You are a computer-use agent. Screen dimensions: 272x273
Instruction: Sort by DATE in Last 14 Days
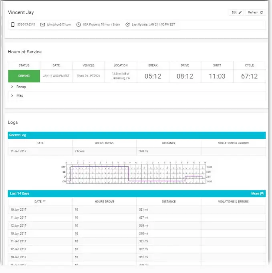(40, 202)
